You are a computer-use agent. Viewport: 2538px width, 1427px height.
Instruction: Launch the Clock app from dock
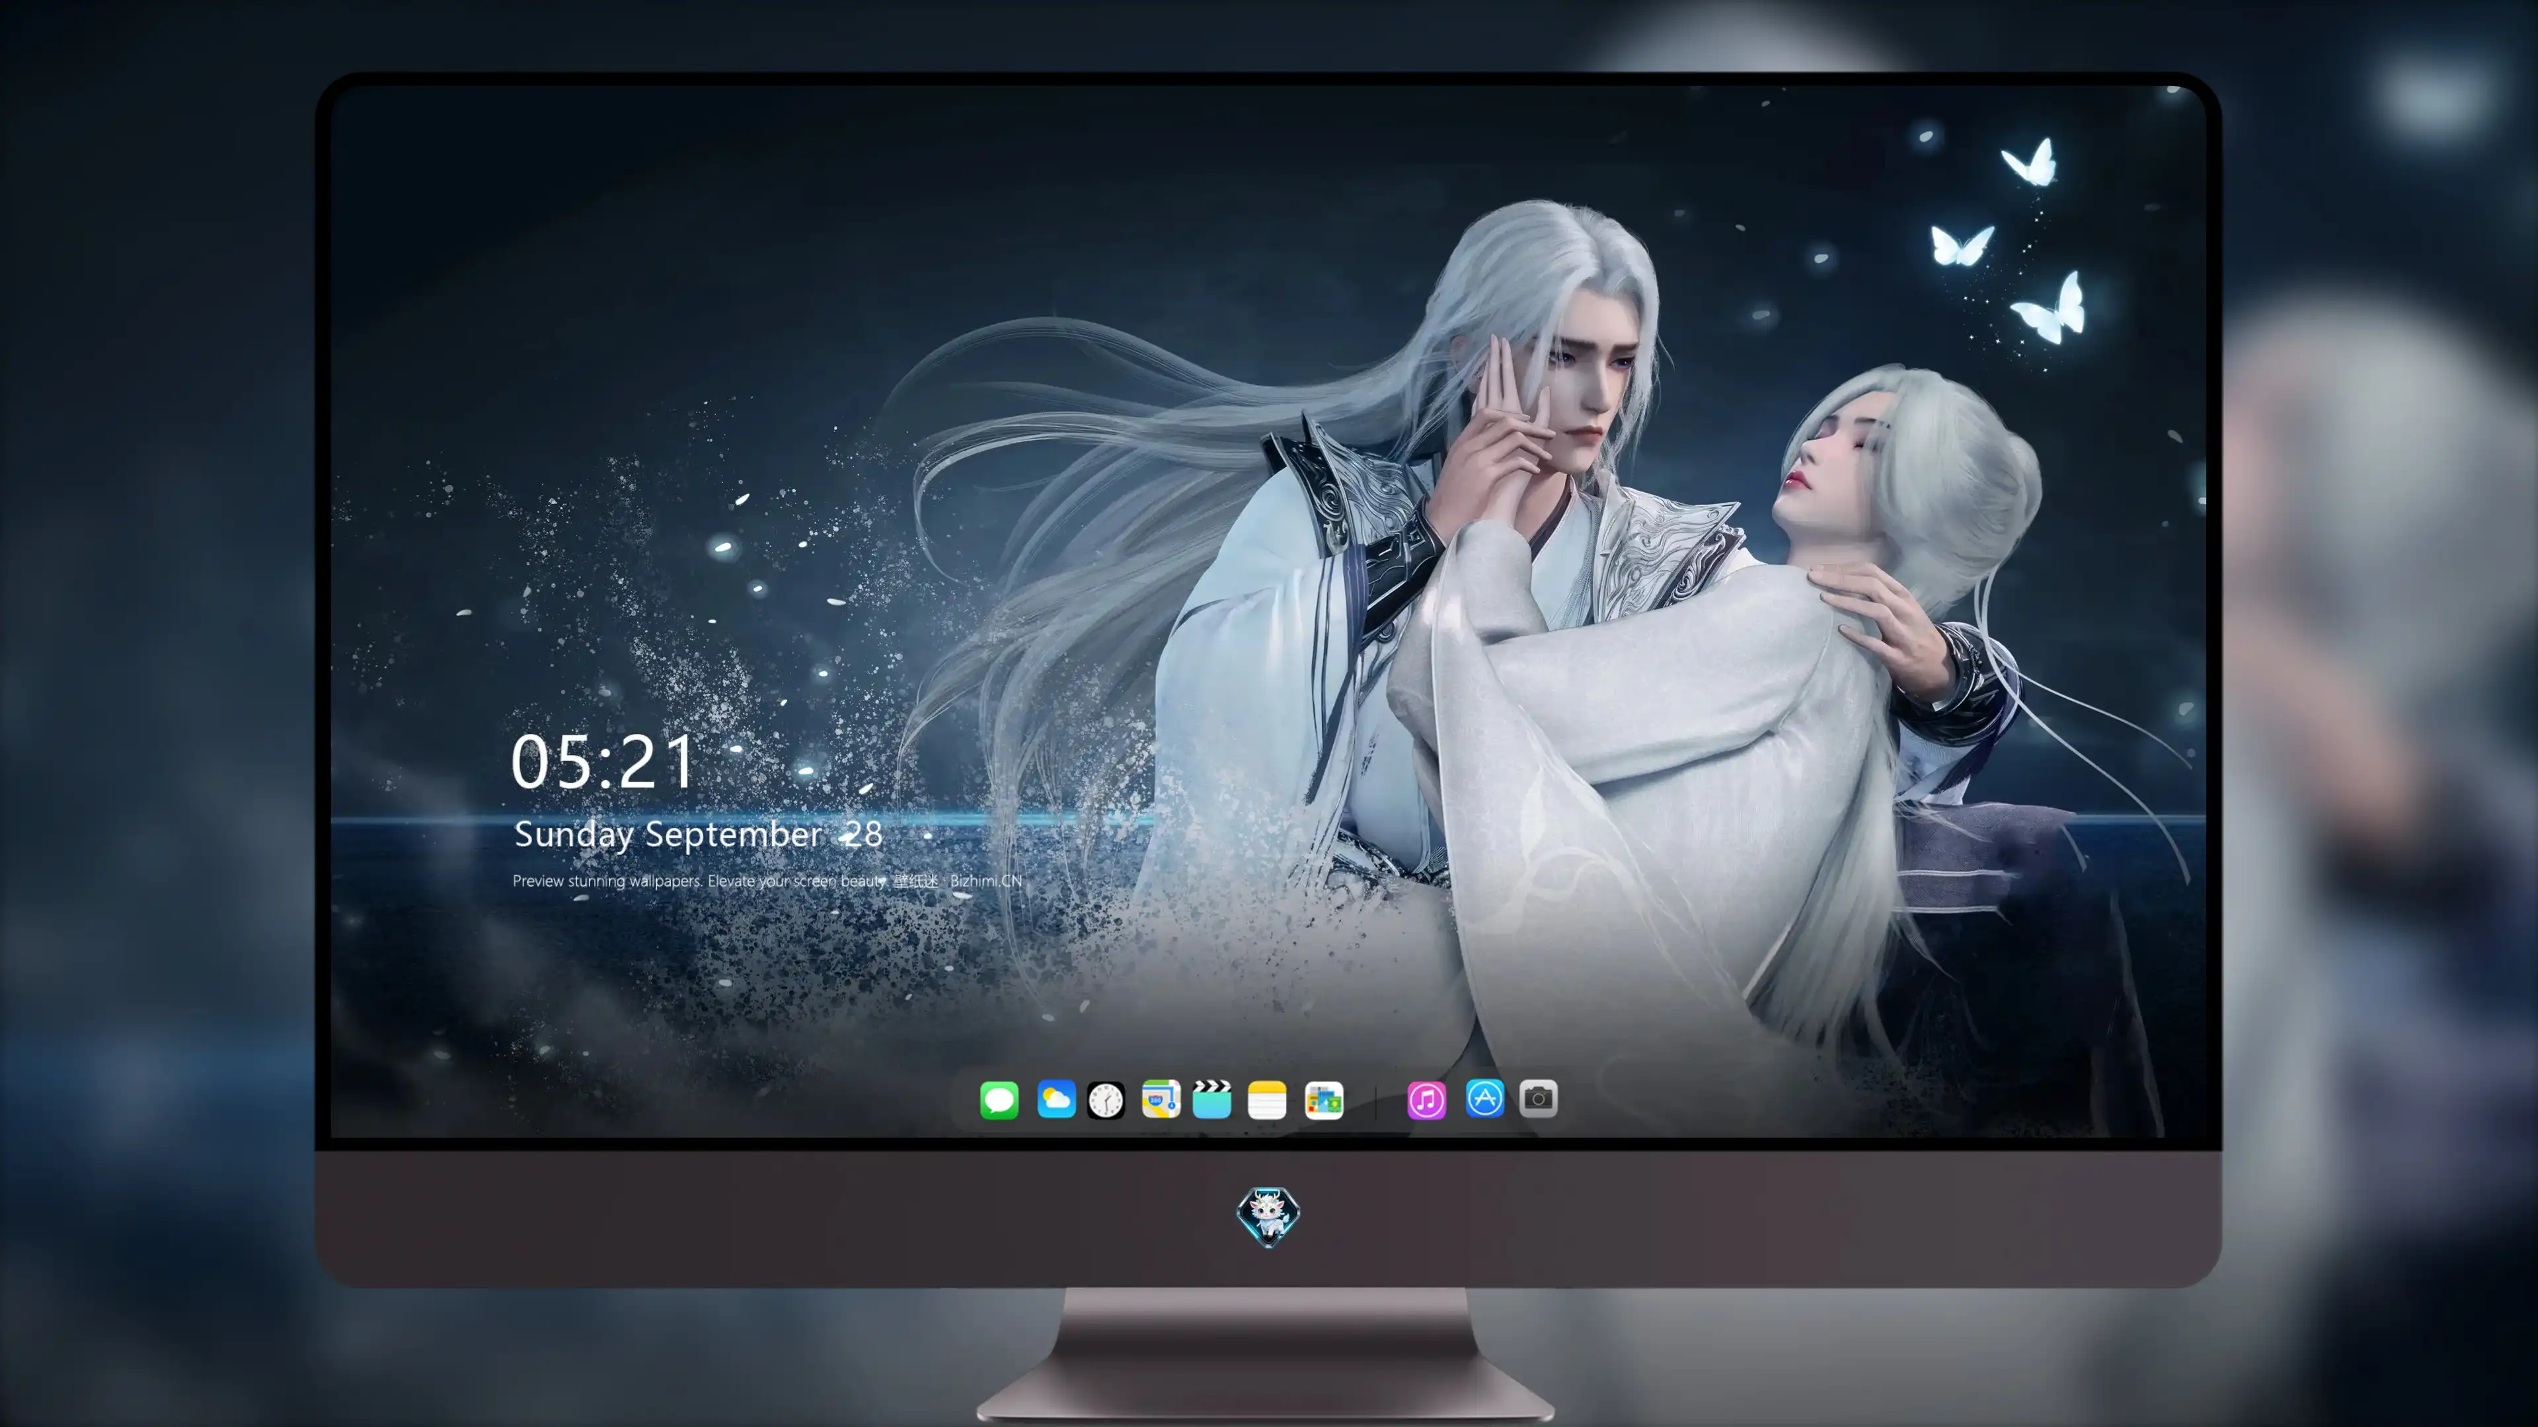1106,1100
